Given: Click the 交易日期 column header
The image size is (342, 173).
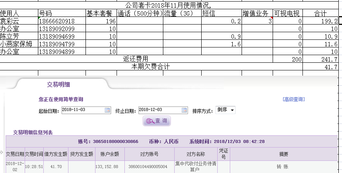Looking at the screenshot, I should 15,154.
